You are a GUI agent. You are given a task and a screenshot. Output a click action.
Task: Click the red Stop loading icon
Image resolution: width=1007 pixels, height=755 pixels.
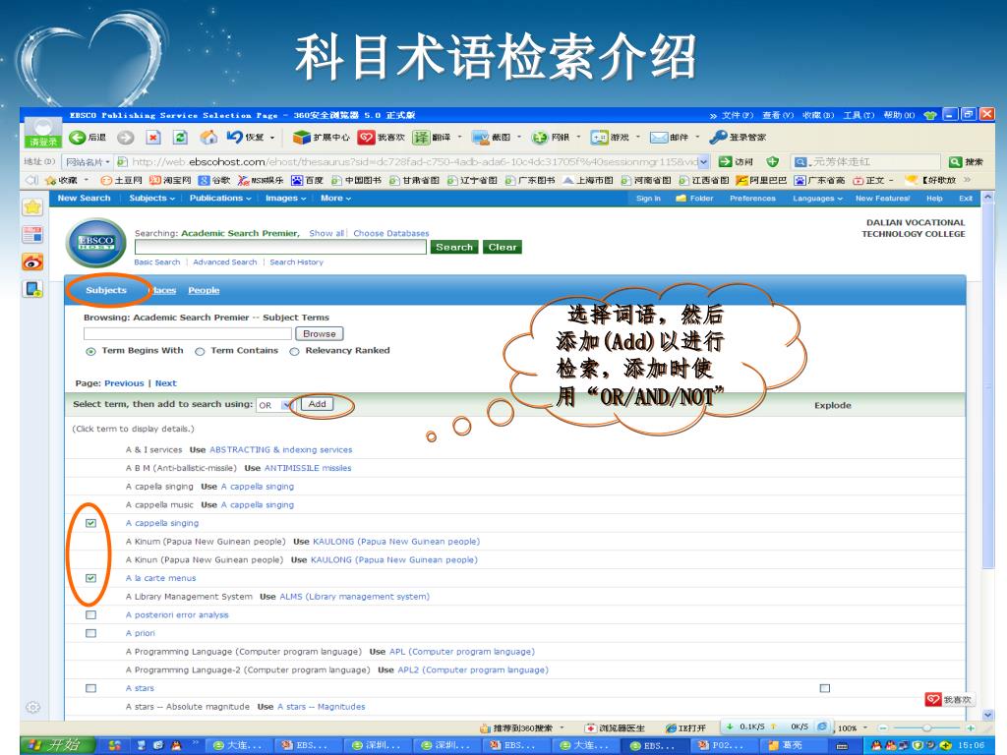(x=152, y=138)
